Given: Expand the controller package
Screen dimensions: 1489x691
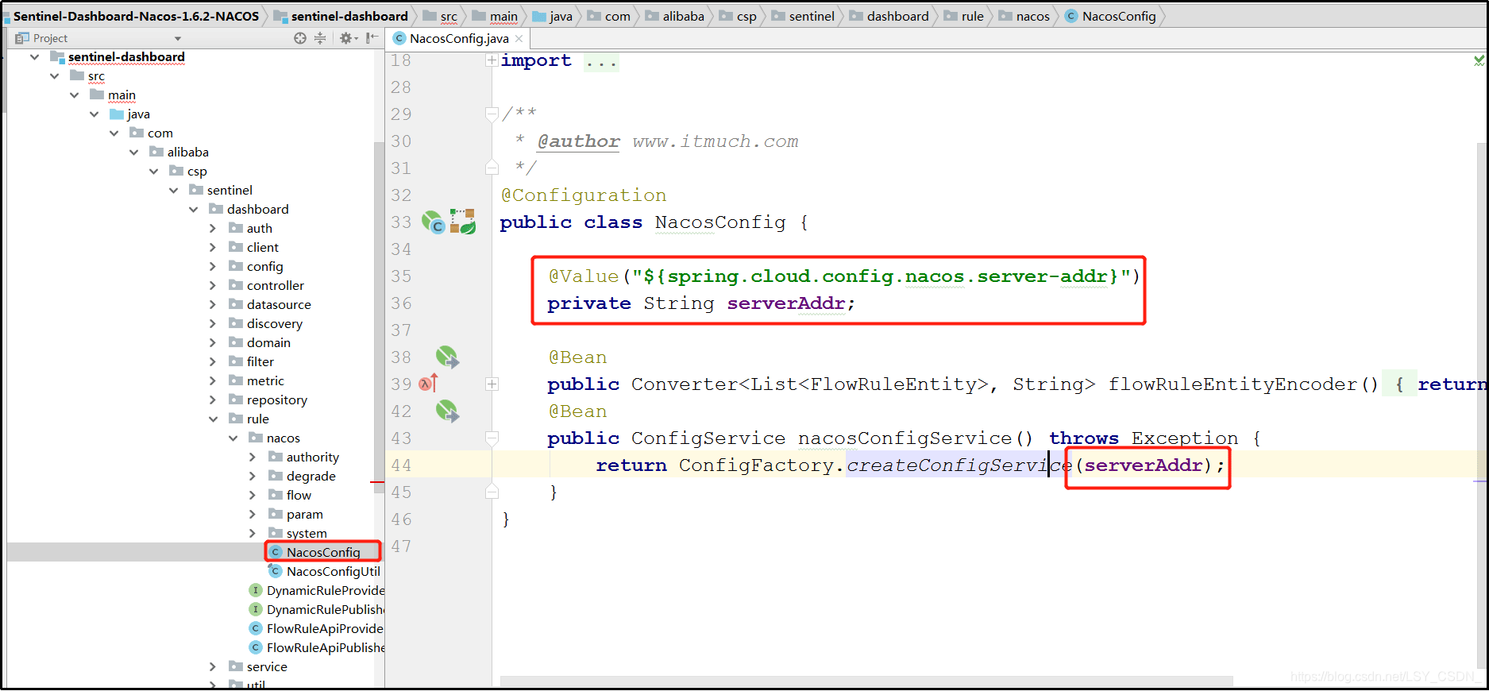Looking at the screenshot, I should pos(213,286).
